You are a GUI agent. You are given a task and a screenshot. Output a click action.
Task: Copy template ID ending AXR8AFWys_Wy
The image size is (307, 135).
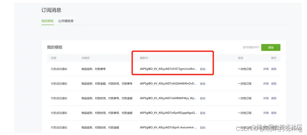tap(203, 98)
